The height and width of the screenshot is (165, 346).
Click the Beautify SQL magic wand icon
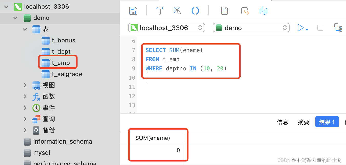point(177,11)
